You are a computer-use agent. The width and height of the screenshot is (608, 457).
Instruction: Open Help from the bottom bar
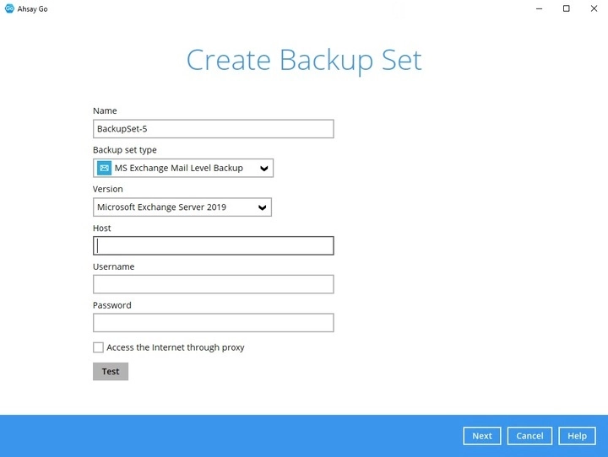(x=577, y=436)
